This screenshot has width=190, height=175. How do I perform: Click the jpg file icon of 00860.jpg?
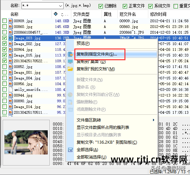11,27
